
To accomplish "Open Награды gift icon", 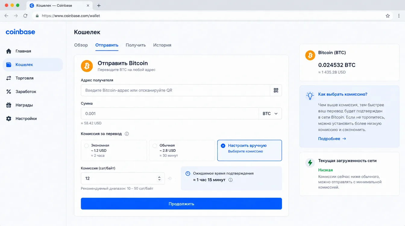I will [x=9, y=105].
